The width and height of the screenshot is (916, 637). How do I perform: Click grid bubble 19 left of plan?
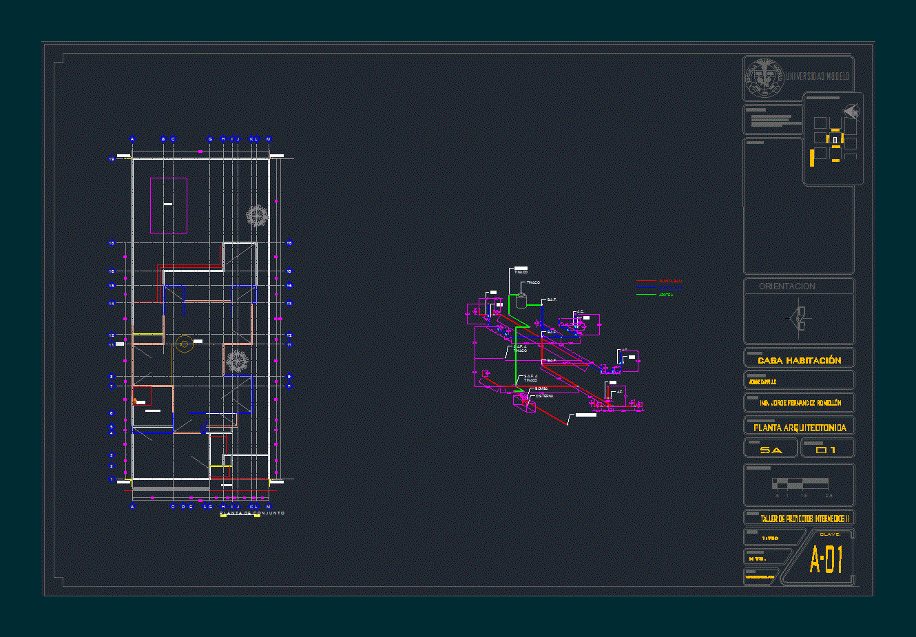pos(112,159)
